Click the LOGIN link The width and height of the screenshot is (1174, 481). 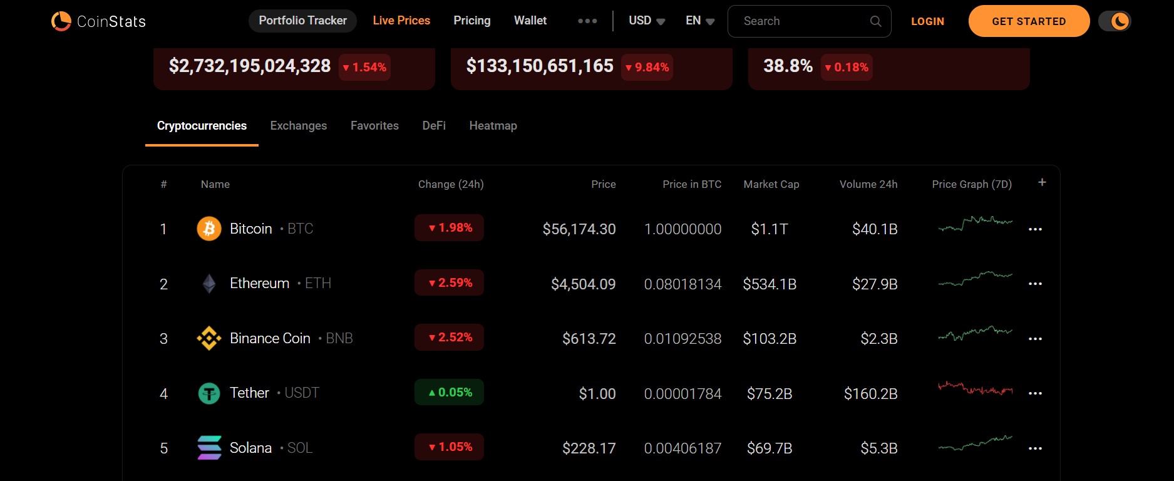927,21
